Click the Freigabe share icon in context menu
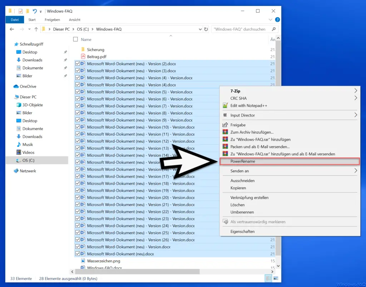 pos(225,125)
